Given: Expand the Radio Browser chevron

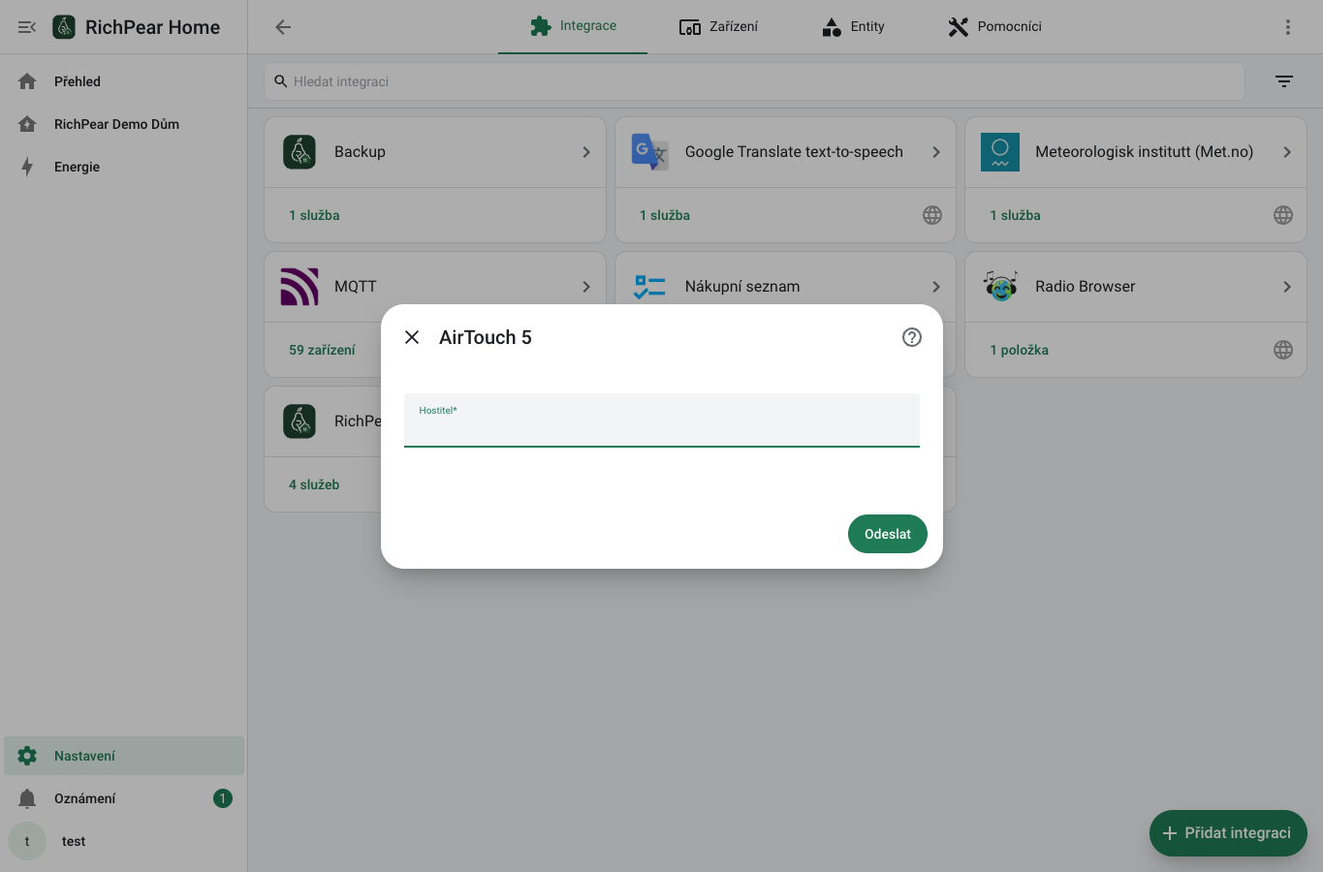Looking at the screenshot, I should point(1287,287).
